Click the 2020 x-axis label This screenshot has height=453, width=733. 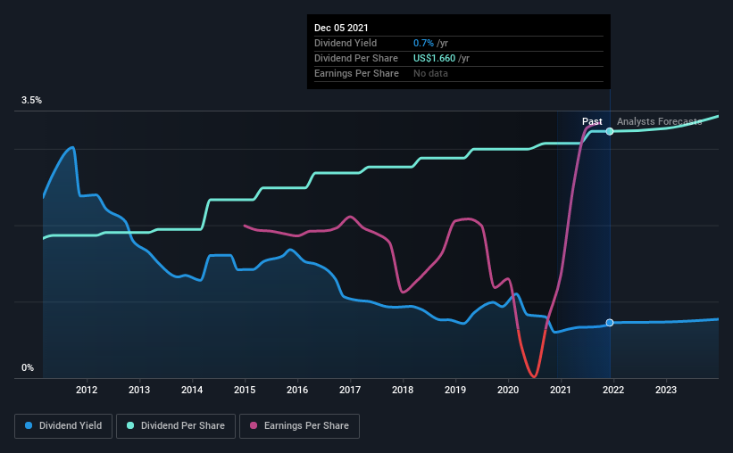point(508,390)
